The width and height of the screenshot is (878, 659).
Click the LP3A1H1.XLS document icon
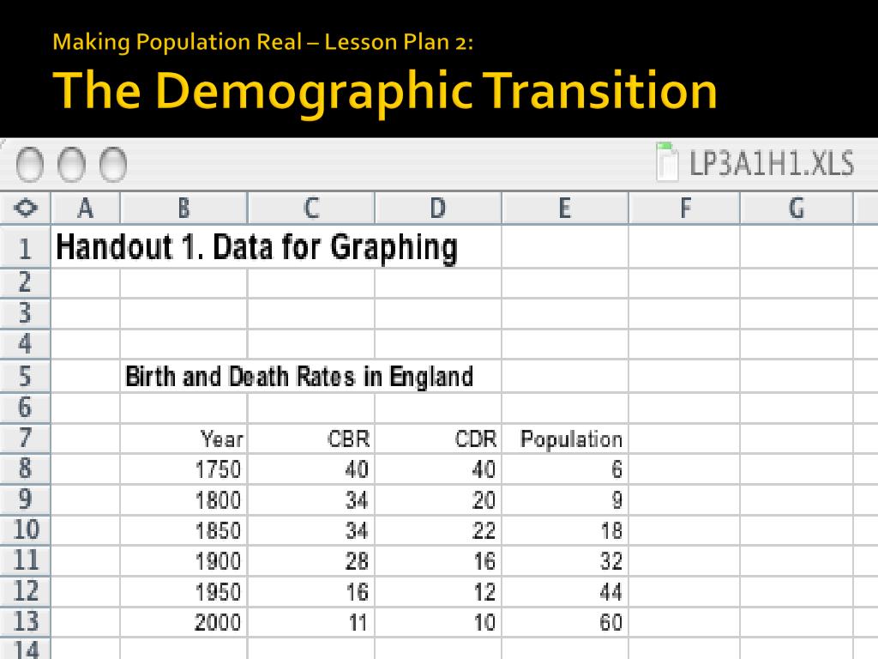[x=667, y=162]
